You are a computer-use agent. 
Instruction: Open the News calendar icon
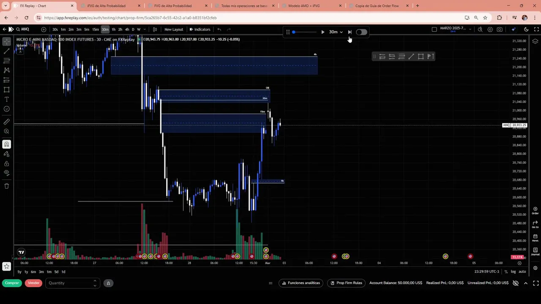pos(535,238)
